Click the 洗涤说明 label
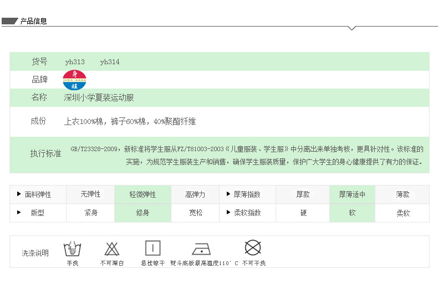The height and width of the screenshot is (284, 438). tap(35, 253)
